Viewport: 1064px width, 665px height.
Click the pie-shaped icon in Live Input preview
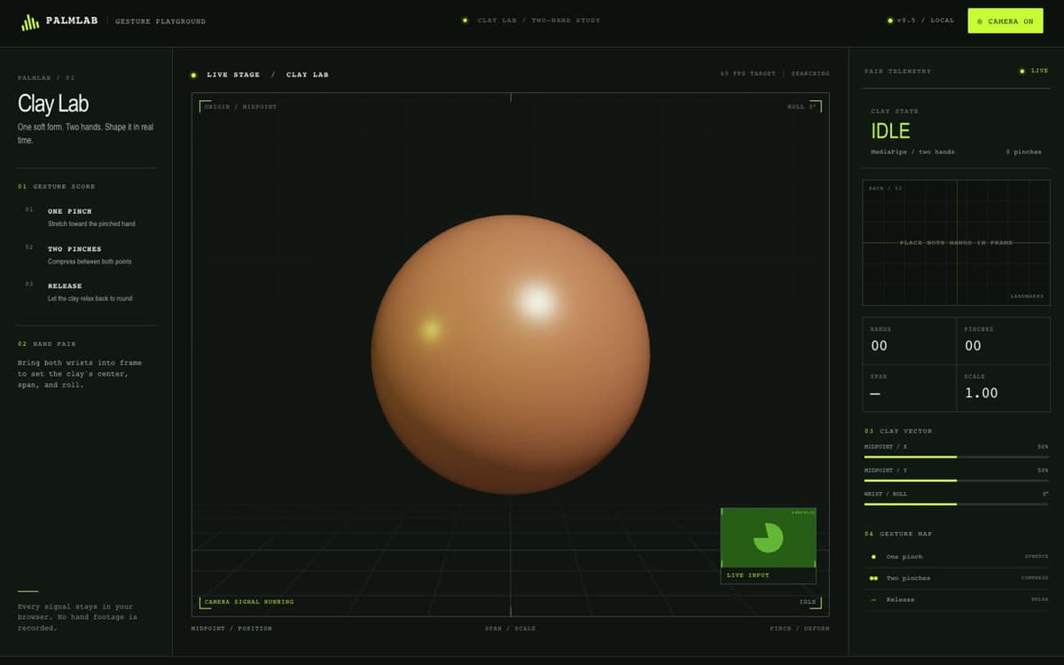tap(768, 537)
